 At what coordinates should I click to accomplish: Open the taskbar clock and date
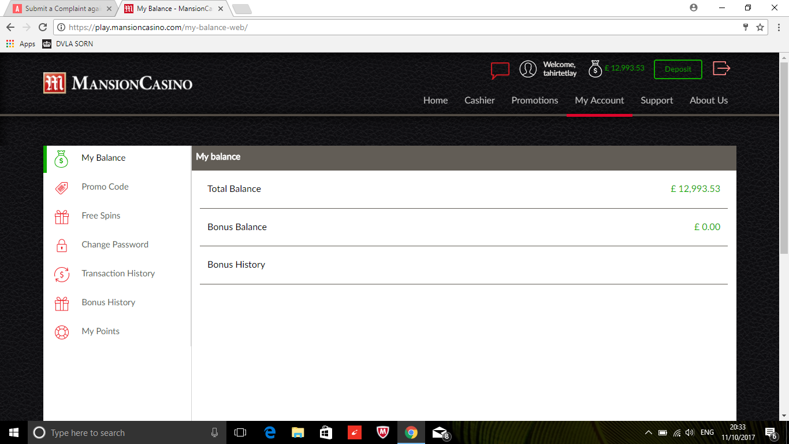(738, 432)
